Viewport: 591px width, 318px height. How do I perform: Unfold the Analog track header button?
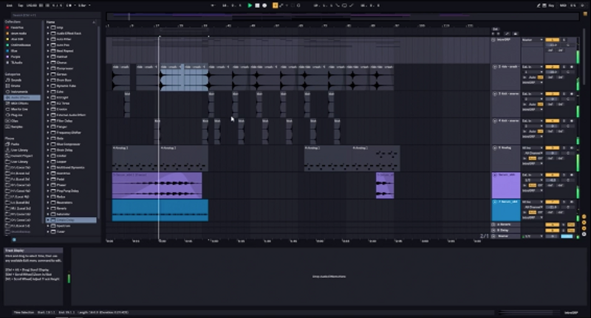click(x=495, y=148)
